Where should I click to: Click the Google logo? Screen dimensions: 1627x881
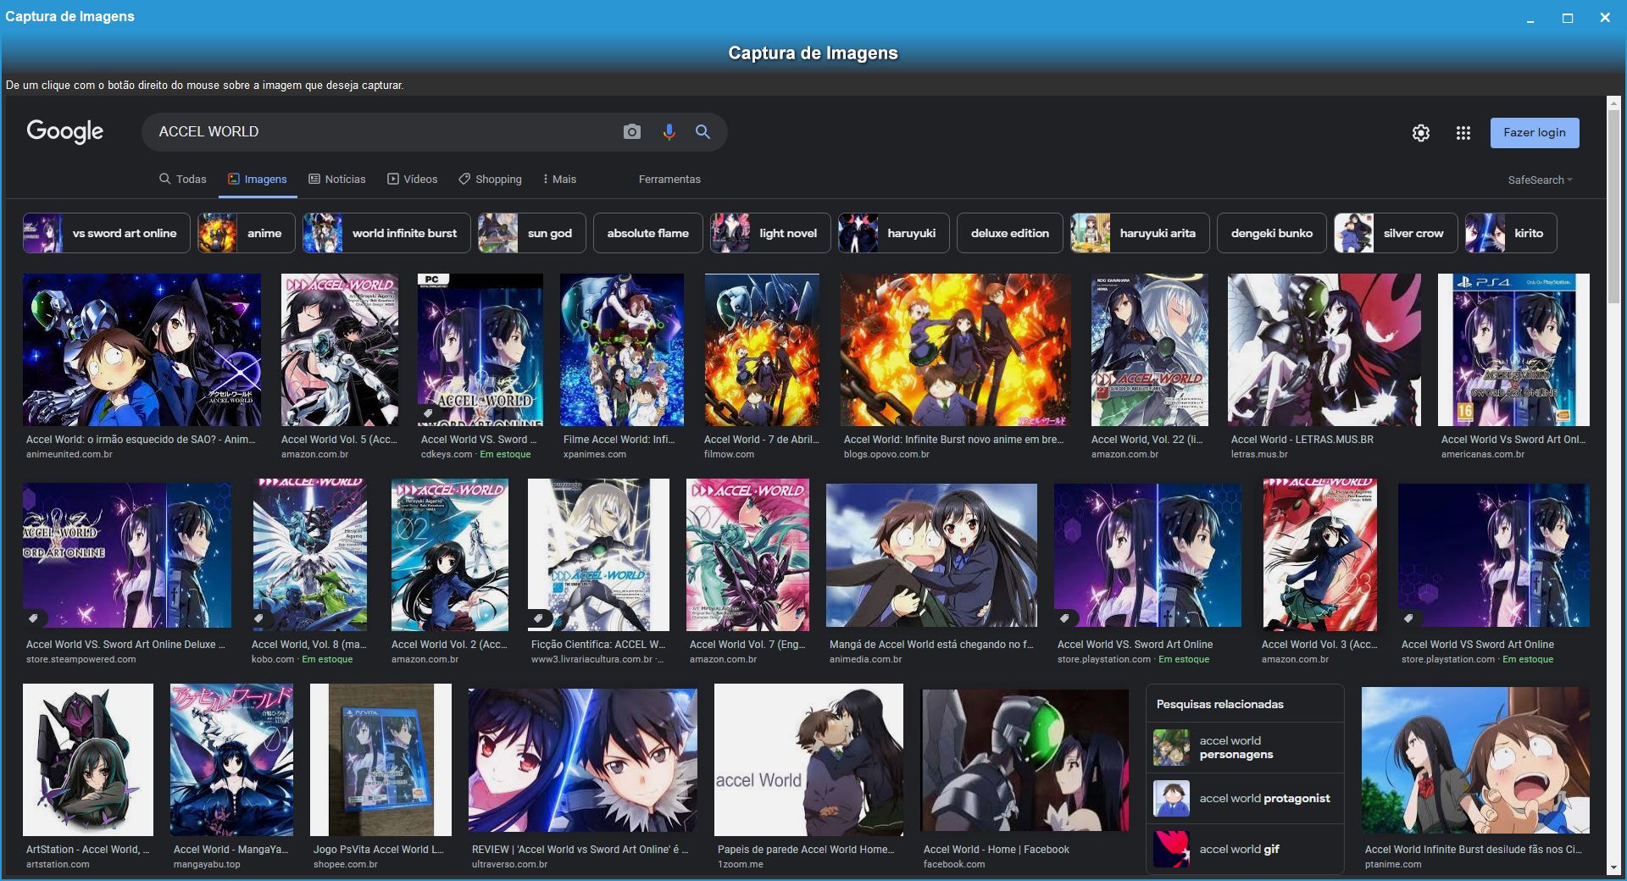coord(65,131)
